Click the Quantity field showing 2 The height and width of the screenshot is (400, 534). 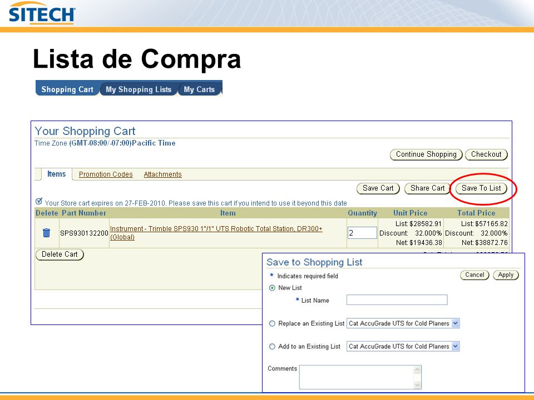362,233
